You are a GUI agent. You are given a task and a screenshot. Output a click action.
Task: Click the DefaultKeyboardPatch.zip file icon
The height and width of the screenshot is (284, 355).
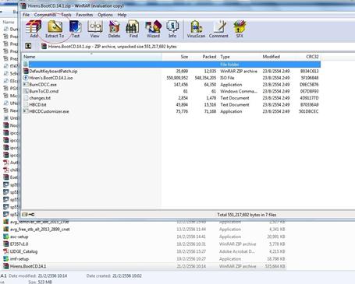pyautogui.click(x=26, y=71)
